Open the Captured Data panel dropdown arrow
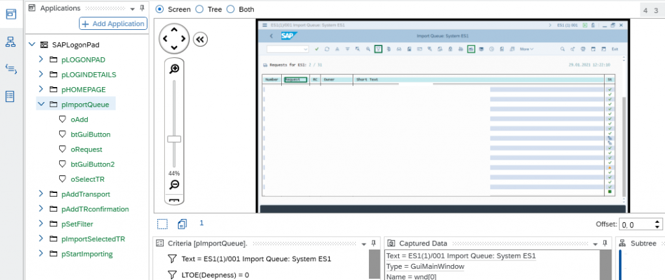The image size is (665, 280). coord(595,244)
